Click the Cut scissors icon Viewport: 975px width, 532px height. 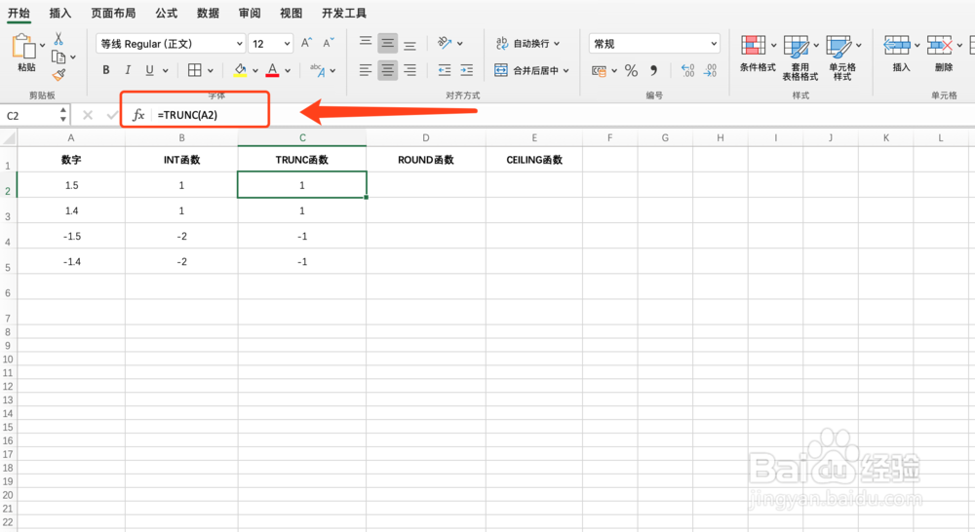click(58, 39)
